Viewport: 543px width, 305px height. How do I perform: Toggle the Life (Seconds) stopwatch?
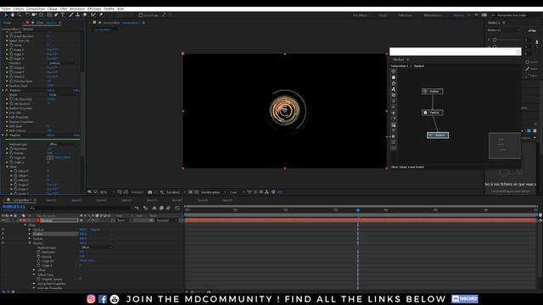(x=11, y=99)
